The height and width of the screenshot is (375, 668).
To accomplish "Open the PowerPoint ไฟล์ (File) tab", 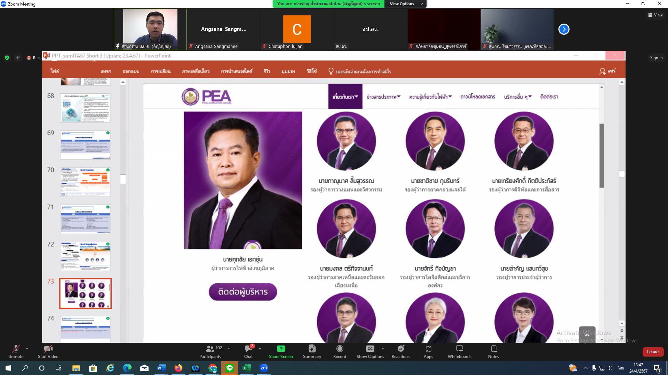I will tap(55, 71).
